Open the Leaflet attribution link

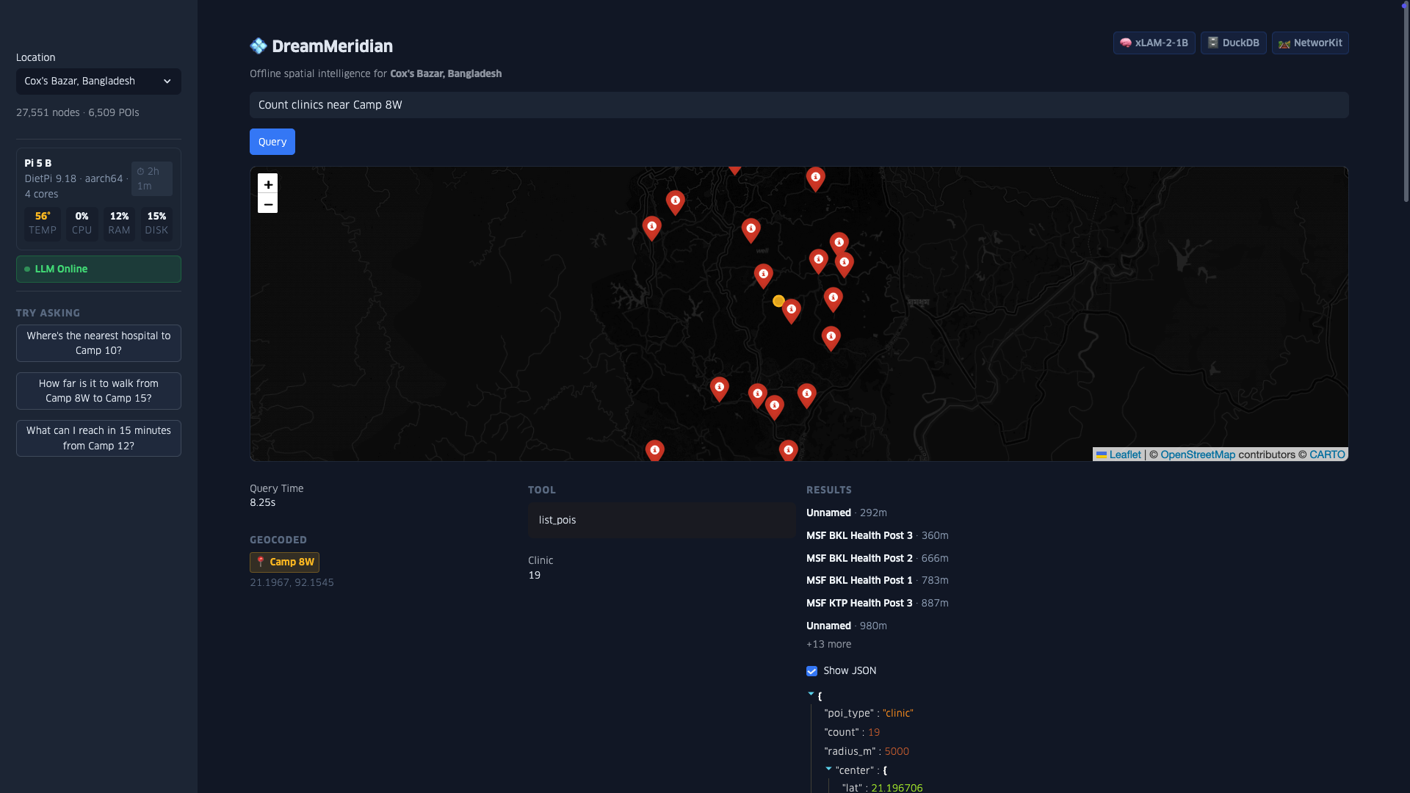pyautogui.click(x=1124, y=455)
